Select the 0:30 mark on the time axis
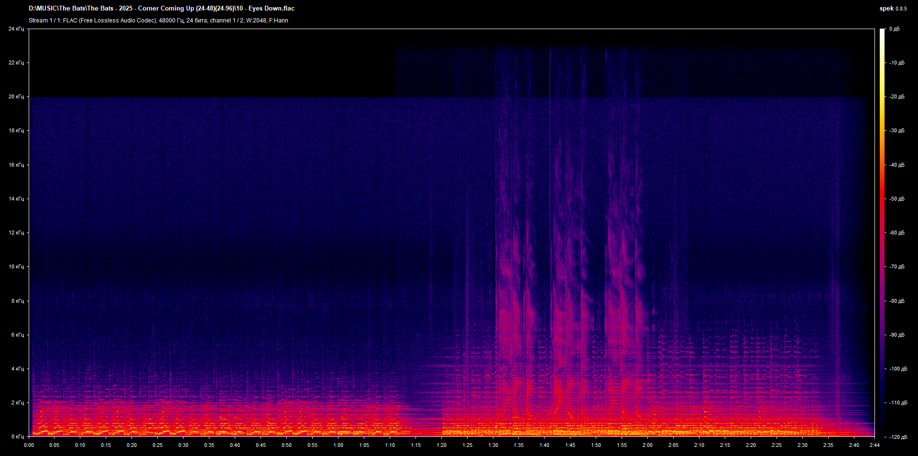Viewport: 918px width, 456px height. pyautogui.click(x=183, y=445)
